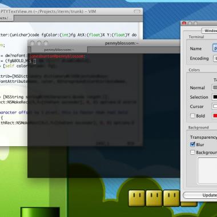Enable the Bold checkbox
Screen dimensions: 217x217
[x=192, y=116]
